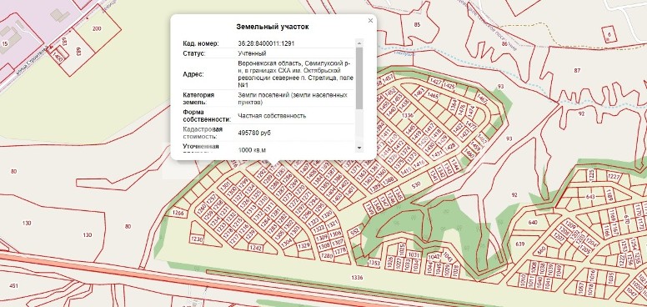Select parcel 87 on the map
Screen dimensions: 647x307
click(x=577, y=71)
